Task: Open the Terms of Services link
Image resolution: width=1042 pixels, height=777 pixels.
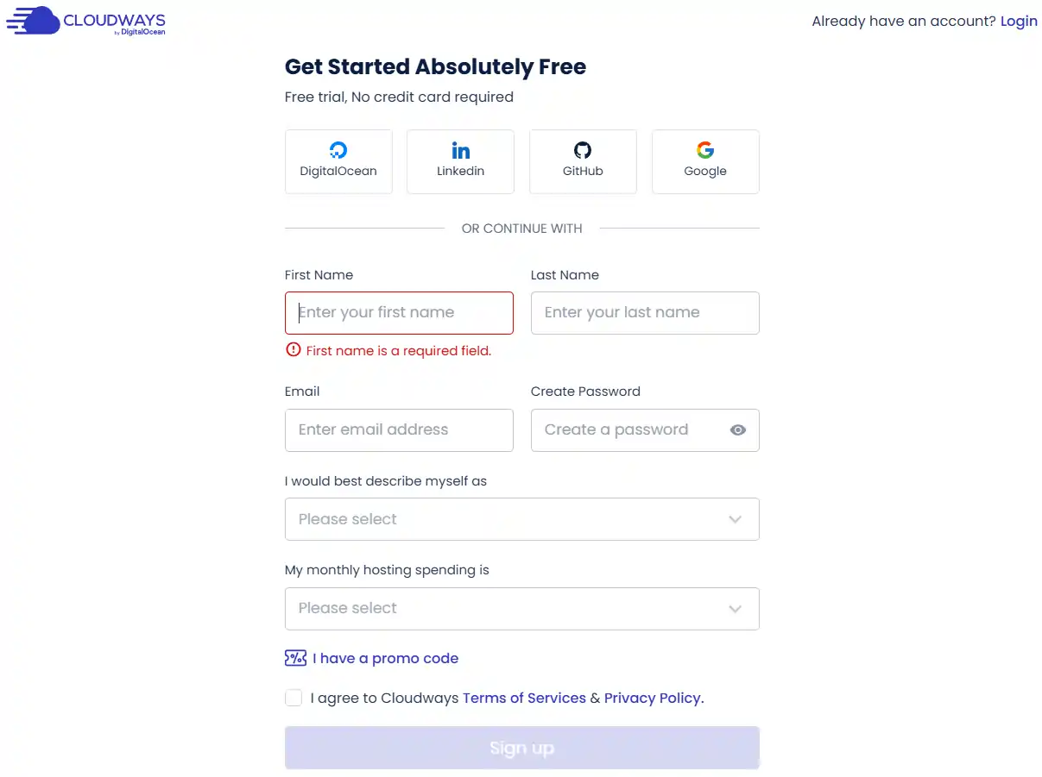Action: 524,698
